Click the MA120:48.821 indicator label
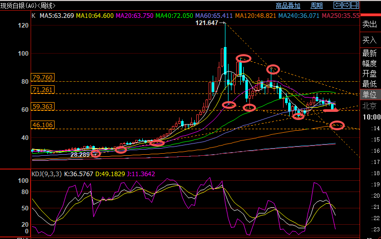This screenshot has width=381, height=239. point(256,16)
